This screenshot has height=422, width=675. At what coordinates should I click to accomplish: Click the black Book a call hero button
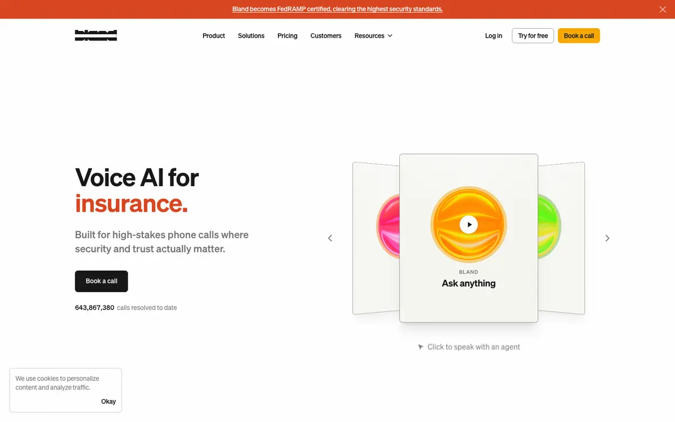coord(101,281)
